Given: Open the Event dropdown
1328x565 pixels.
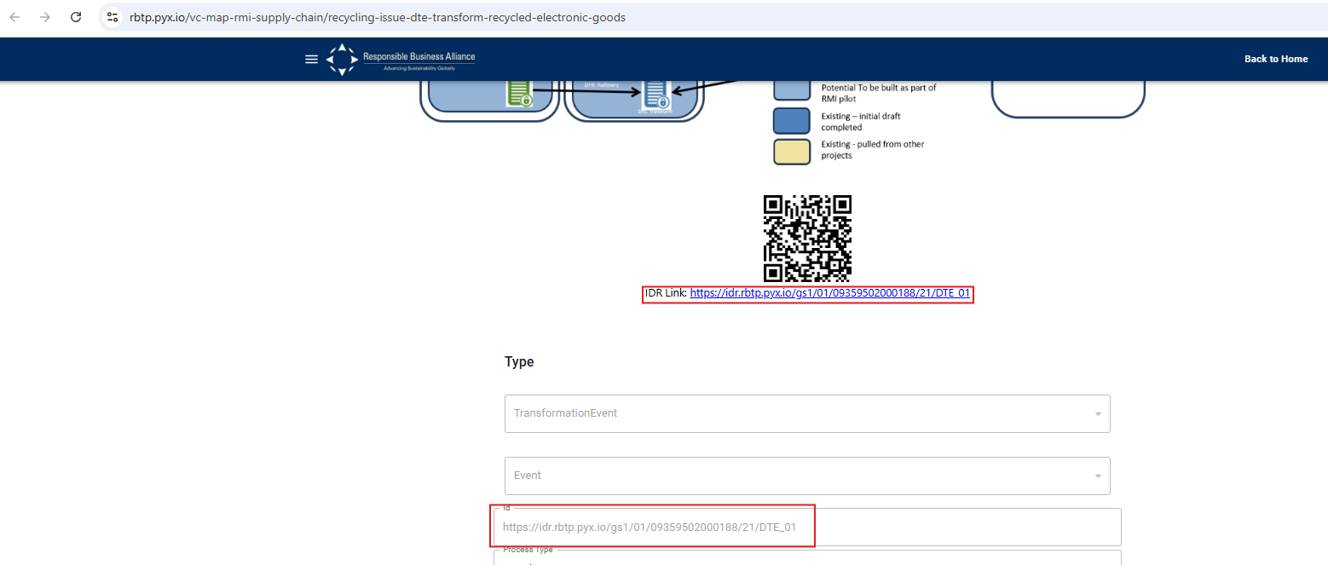Looking at the screenshot, I should pyautogui.click(x=807, y=476).
